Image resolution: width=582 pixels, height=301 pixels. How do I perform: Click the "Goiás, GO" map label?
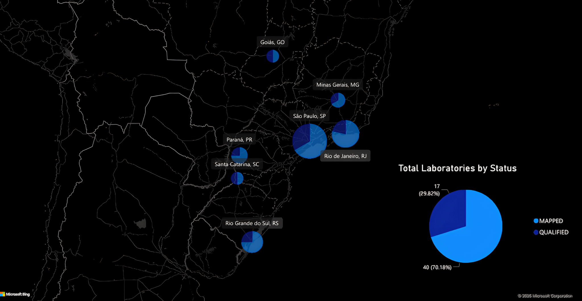[272, 42]
